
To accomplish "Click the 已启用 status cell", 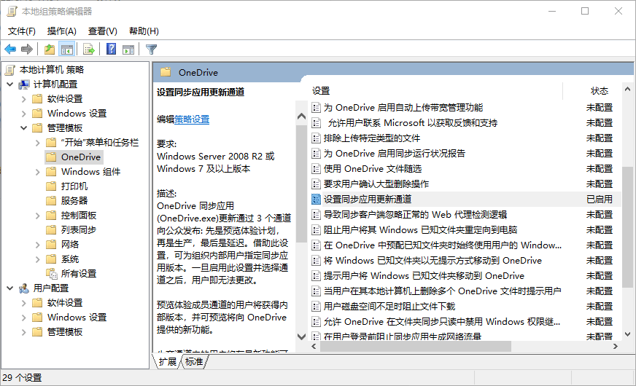I will [599, 200].
